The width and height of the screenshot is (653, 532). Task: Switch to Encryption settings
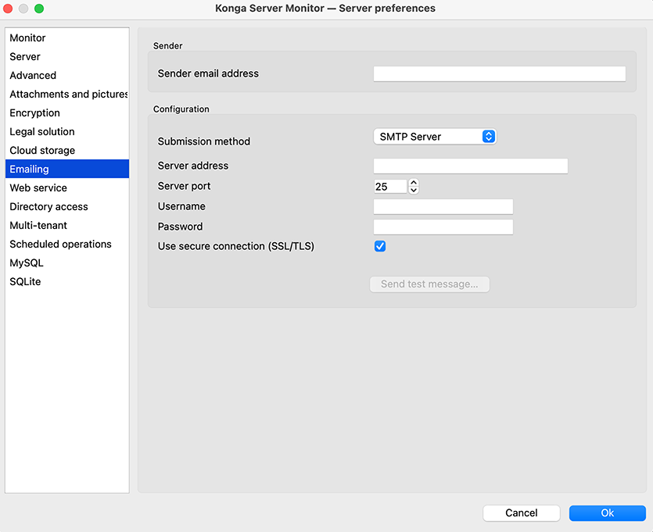[34, 113]
